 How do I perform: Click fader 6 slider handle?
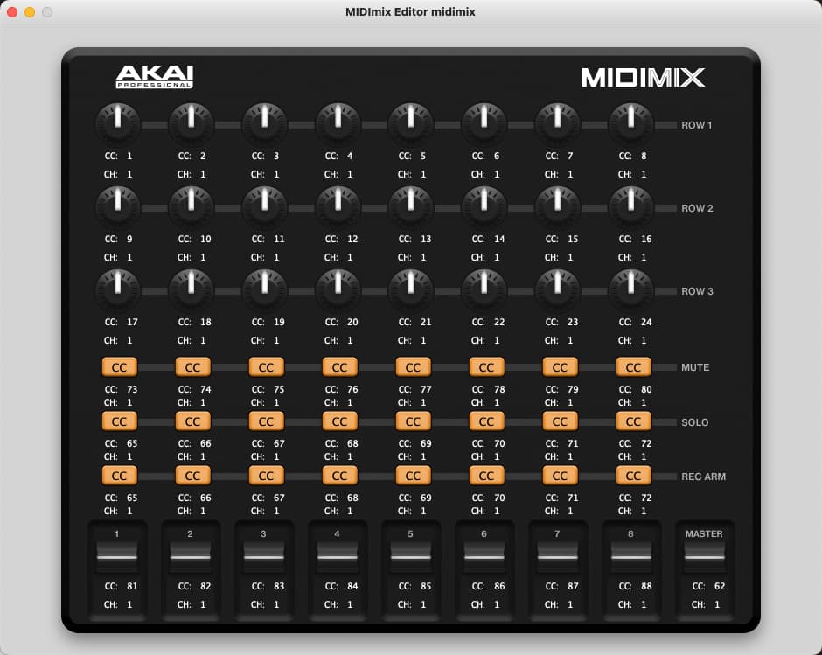click(484, 557)
